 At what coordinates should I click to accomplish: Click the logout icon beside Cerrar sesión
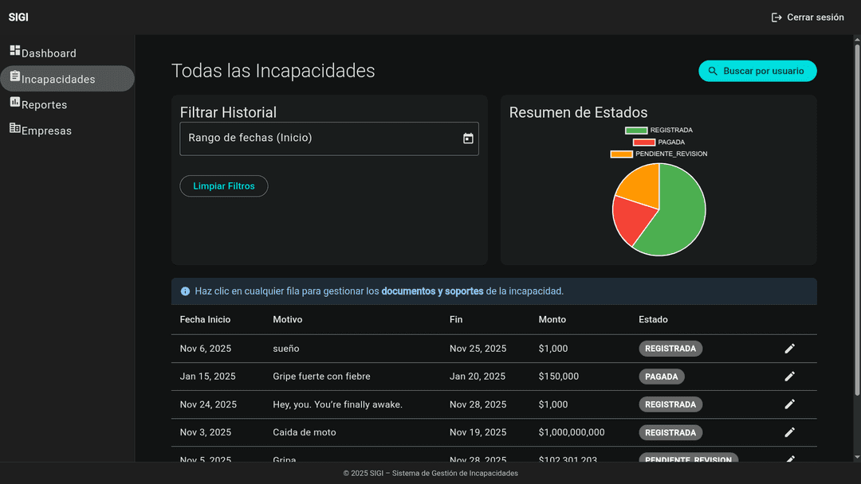point(776,17)
